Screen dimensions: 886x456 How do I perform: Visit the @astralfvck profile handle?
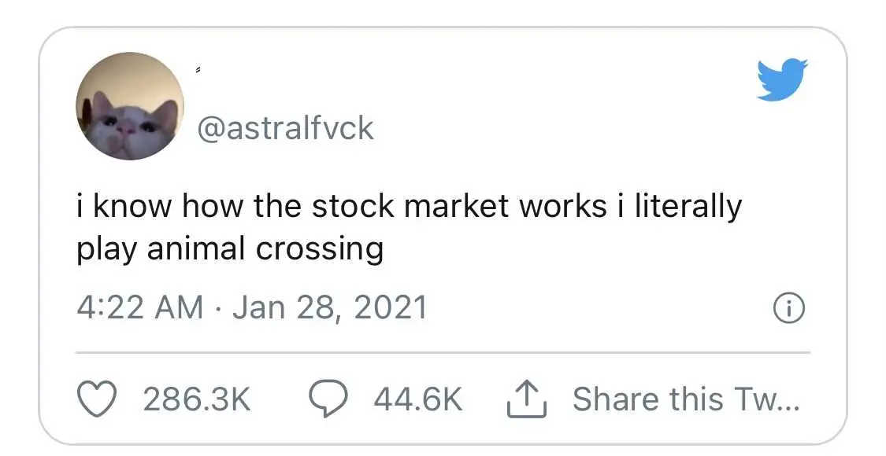coord(285,129)
